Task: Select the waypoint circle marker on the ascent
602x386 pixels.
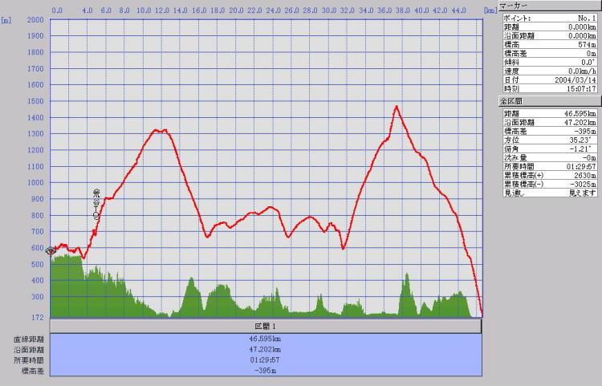Action: 96,216
